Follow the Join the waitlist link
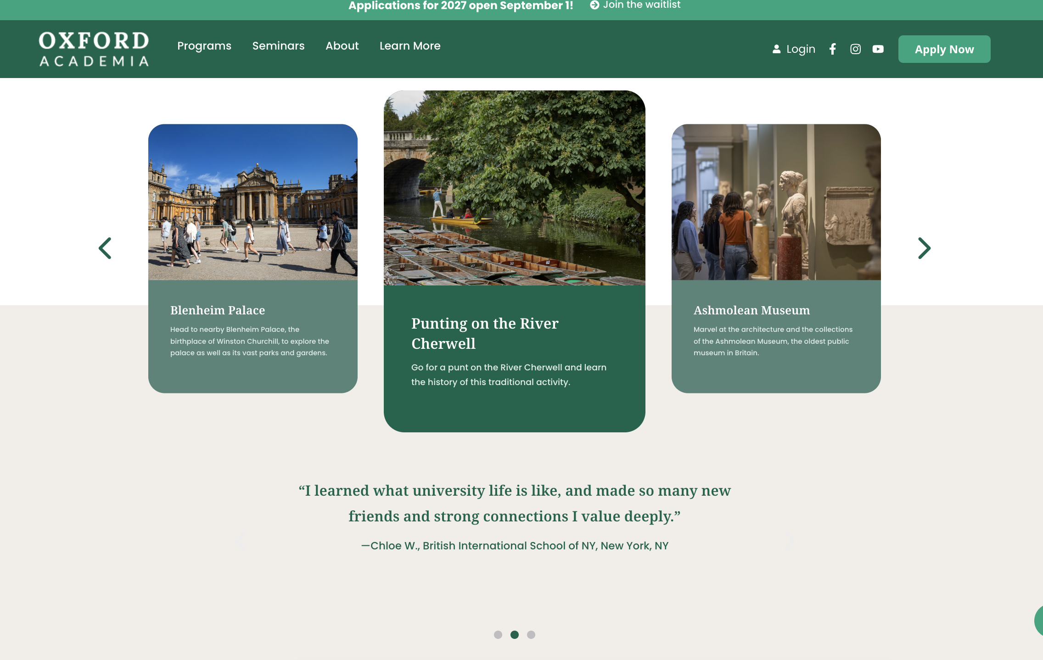1043x660 pixels. point(642,5)
